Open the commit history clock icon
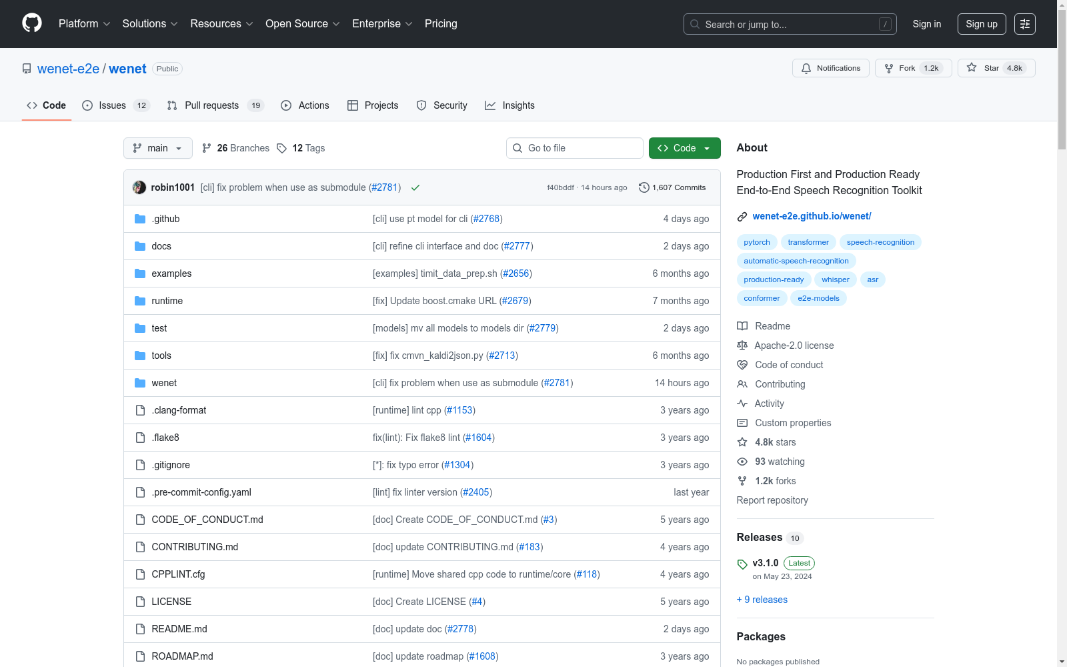This screenshot has height=667, width=1067. pyautogui.click(x=644, y=187)
